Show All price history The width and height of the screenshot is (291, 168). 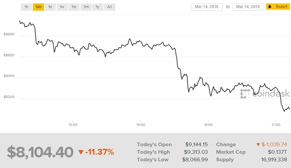(109, 7)
